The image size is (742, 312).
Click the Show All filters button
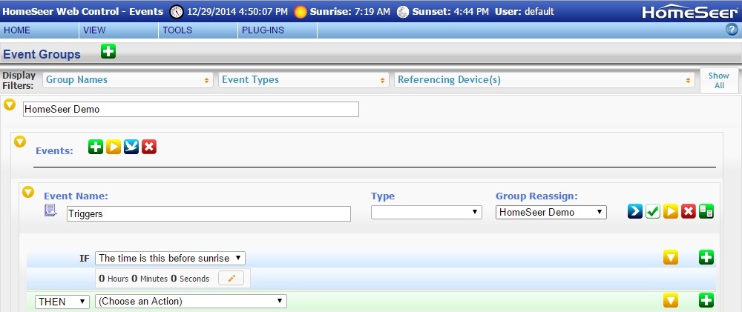pos(719,80)
